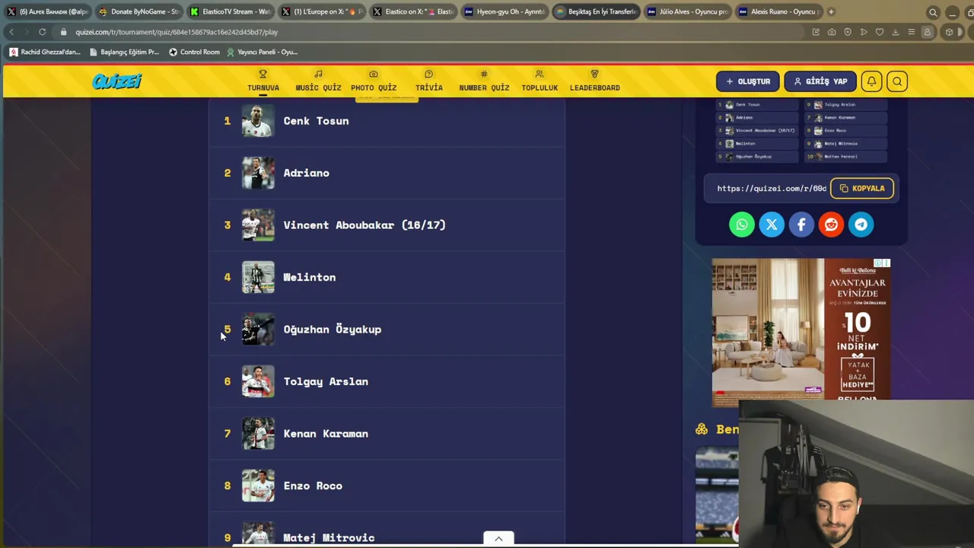Open Control Room bookmark
974x548 pixels.
point(194,52)
